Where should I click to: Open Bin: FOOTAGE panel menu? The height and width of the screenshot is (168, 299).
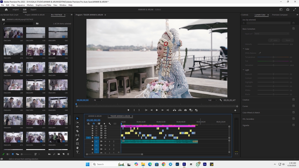[65, 15]
